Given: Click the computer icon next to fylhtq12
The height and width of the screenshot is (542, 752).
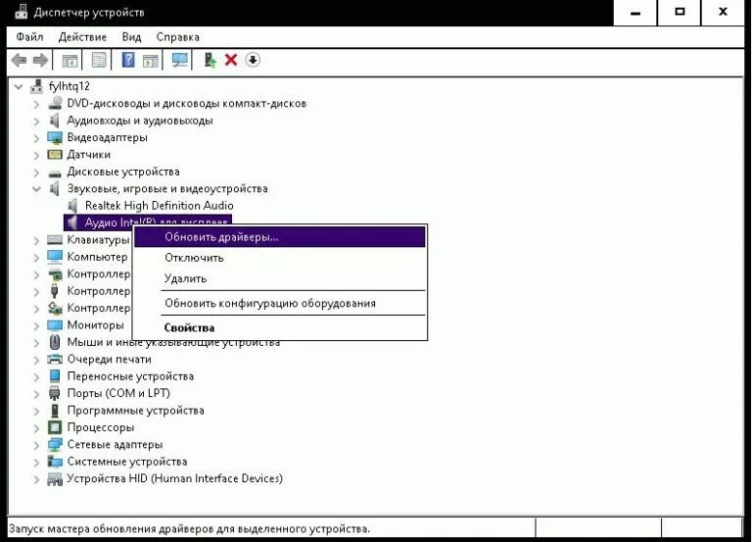Looking at the screenshot, I should coord(36,86).
